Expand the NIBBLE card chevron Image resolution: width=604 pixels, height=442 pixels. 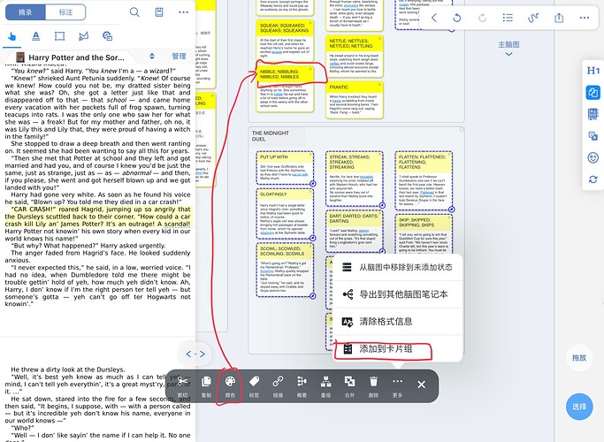point(310,69)
